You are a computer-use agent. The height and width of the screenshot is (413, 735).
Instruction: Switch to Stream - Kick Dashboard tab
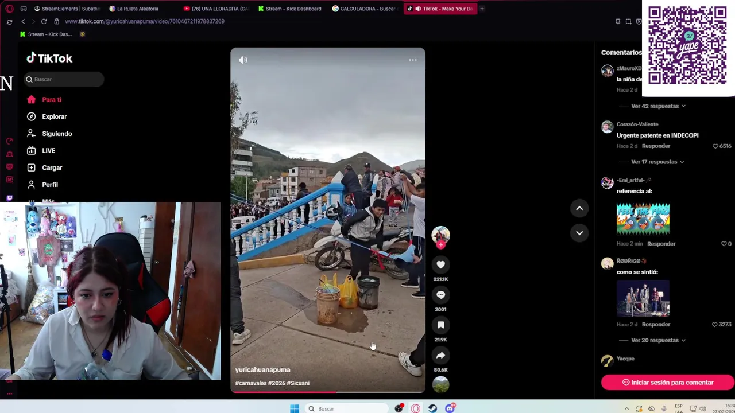point(290,9)
